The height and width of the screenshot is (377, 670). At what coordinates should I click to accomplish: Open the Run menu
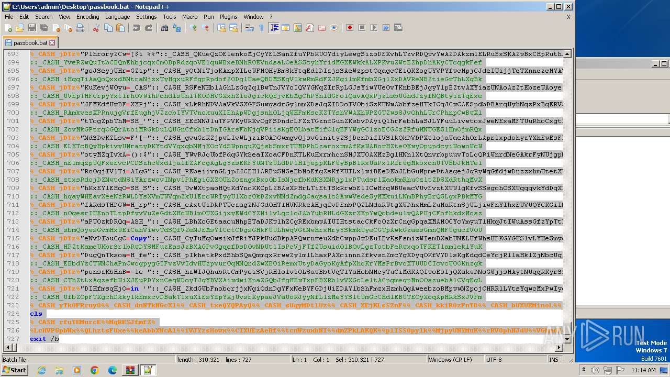(209, 17)
